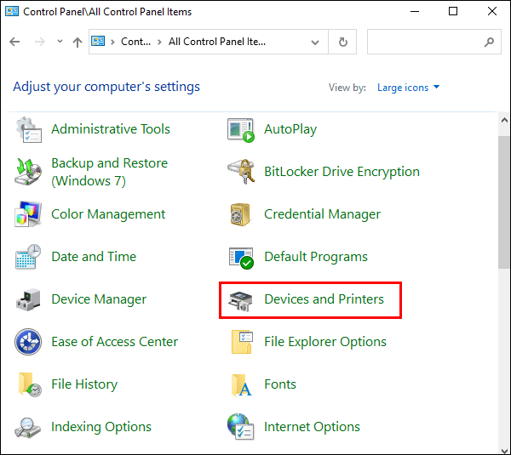Select All Control Panel Items breadcrumb
This screenshot has width=511, height=455.
[x=217, y=42]
